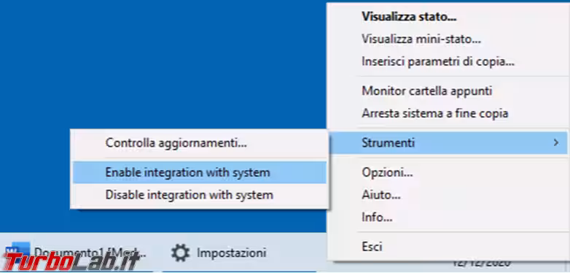570x273 pixels.
Task: Open the Aiuto... help entry
Action: click(446, 195)
